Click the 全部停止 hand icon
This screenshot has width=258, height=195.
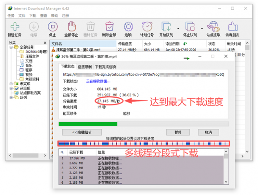coord(72,26)
